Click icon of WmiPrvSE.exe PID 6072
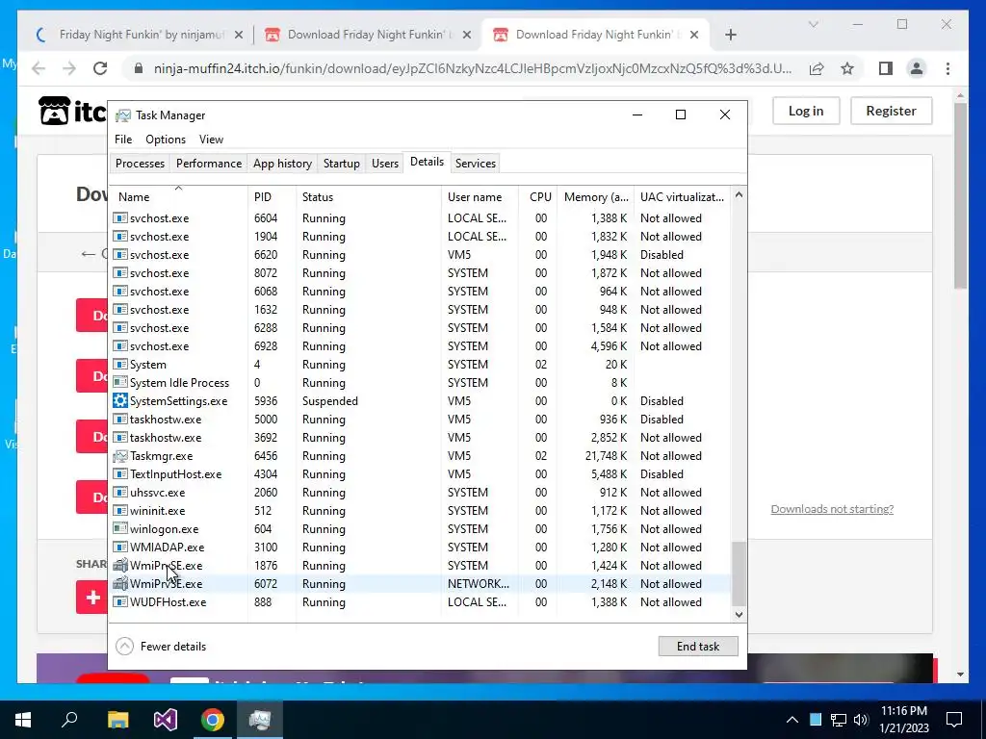Viewport: 986px width, 739px height. 120,584
